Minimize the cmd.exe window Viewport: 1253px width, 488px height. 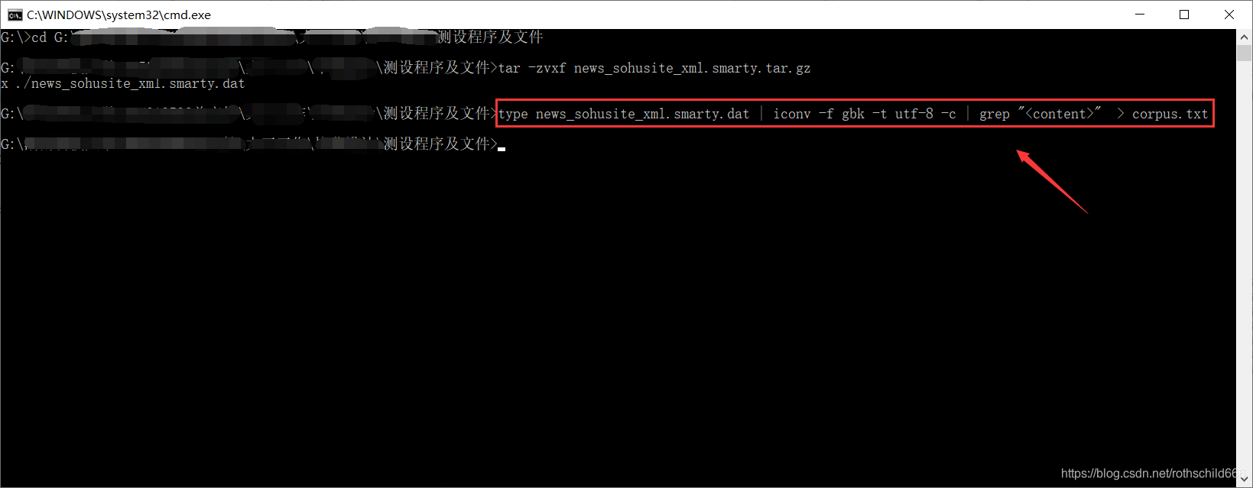coord(1140,15)
